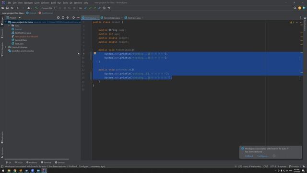This screenshot has height=173, width=307.
Task: Click Rollback link in notification popup
Action: [x=249, y=156]
